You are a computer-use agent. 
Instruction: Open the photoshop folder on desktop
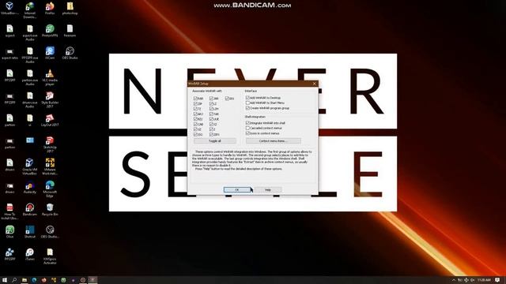(x=70, y=9)
